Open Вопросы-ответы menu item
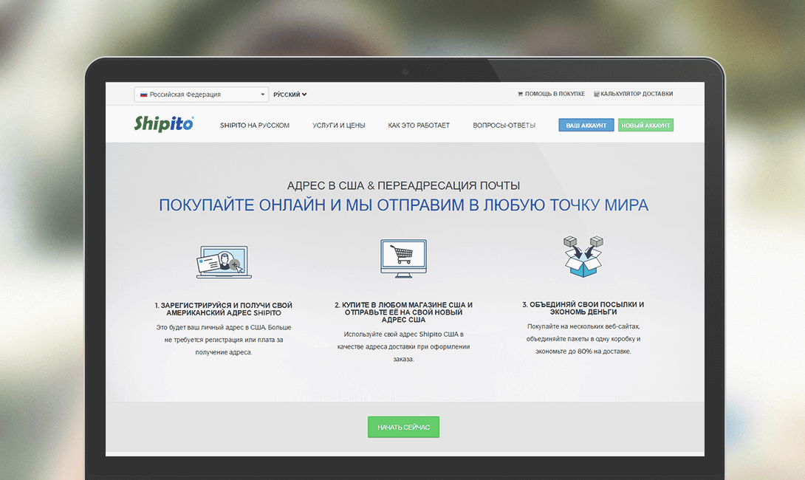Image resolution: width=805 pixels, height=480 pixels. 504,126
